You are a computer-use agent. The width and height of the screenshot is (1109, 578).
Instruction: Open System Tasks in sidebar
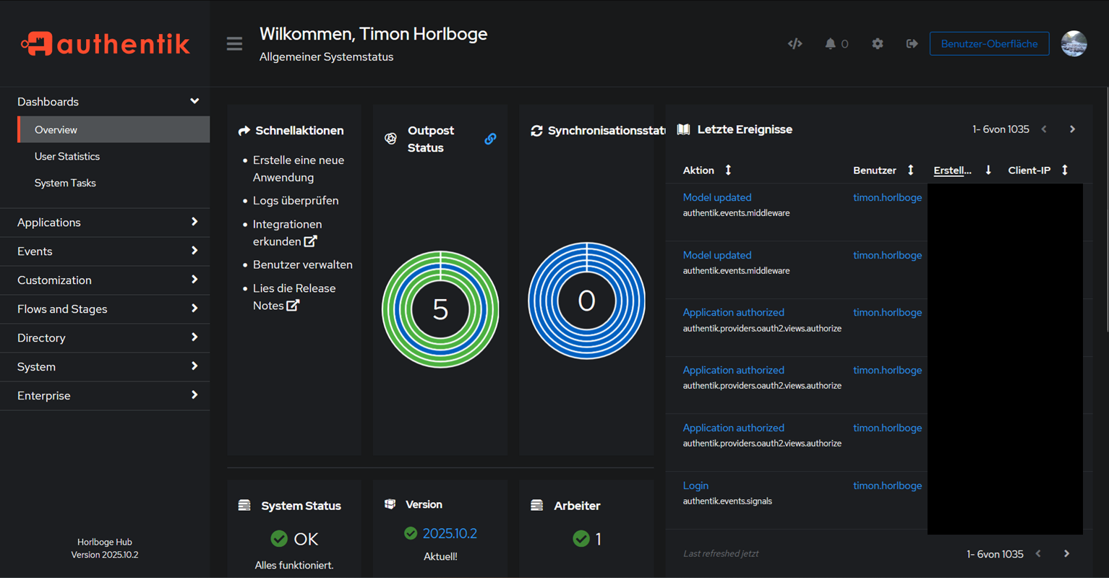(x=65, y=184)
